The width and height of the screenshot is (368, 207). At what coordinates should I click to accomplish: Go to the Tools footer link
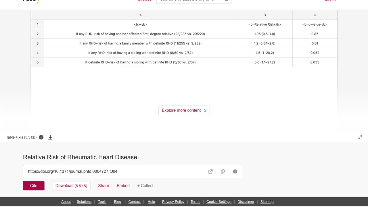102,202
